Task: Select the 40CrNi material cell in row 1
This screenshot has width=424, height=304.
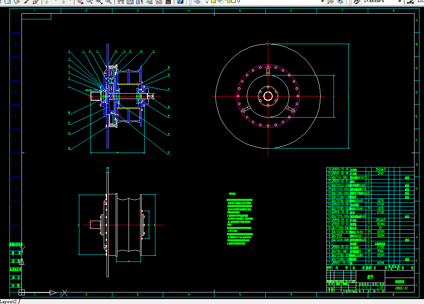Action: [381, 263]
